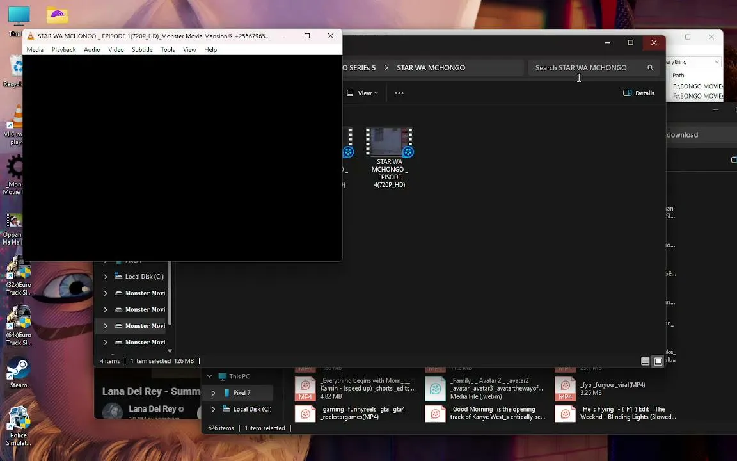Click the VLC cone icon in title bar
The image size is (737, 461).
tap(31, 36)
